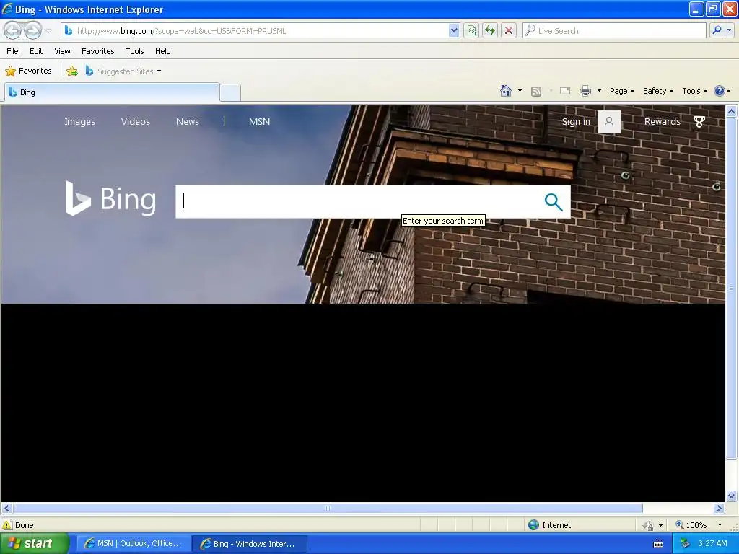Click the taskbar clock 3:27 AM

[712, 544]
